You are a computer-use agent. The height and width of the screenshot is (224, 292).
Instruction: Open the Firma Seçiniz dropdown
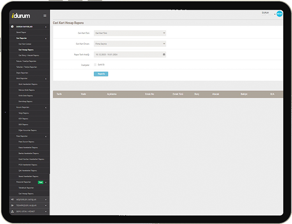tap(130, 44)
